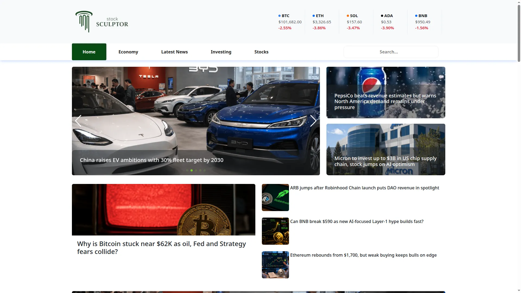Viewport: 521px width, 293px height.
Task: Open Bitcoin red TV article image
Action: pyautogui.click(x=163, y=210)
